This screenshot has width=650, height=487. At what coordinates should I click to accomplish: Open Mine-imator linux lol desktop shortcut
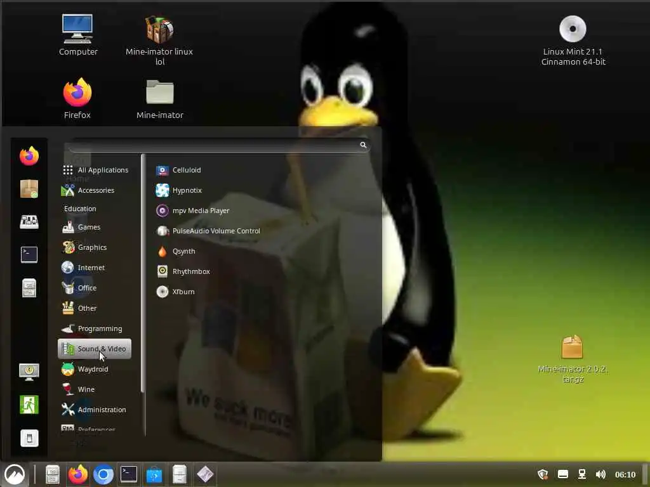159,41
